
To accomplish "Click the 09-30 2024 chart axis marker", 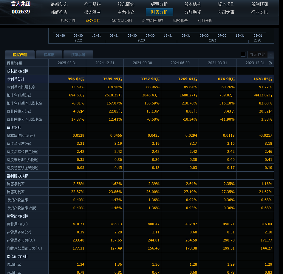I will 222,36.
